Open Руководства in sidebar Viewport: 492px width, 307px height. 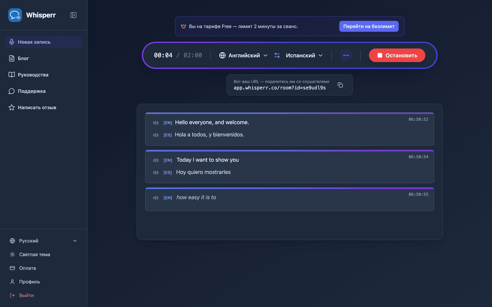click(x=43, y=75)
